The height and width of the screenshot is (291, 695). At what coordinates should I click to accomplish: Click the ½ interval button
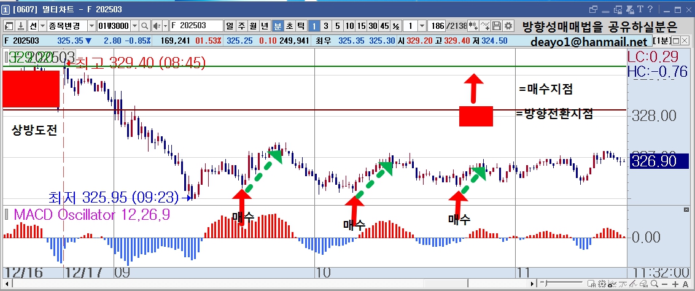coord(396,26)
